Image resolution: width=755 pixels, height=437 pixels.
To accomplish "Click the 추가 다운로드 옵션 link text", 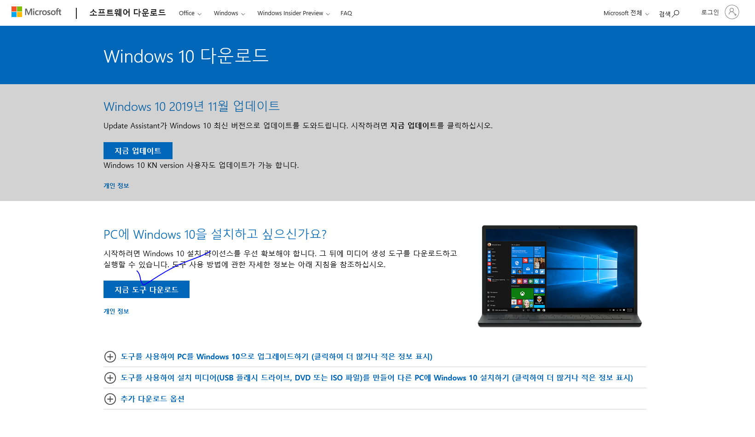I will click(152, 399).
